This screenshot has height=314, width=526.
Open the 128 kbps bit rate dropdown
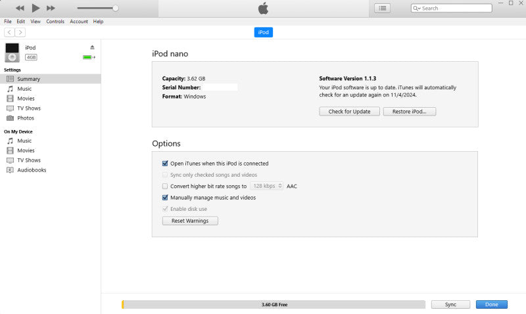point(267,186)
